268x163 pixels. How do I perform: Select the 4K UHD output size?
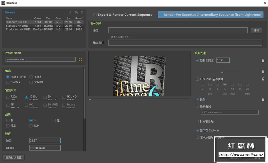point(64,97)
